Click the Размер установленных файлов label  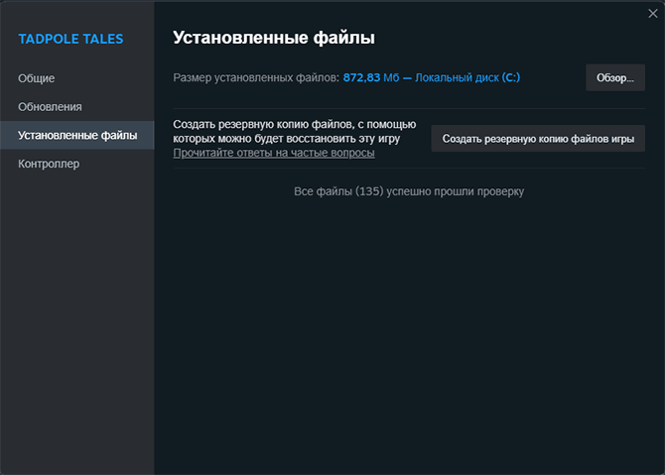[256, 77]
